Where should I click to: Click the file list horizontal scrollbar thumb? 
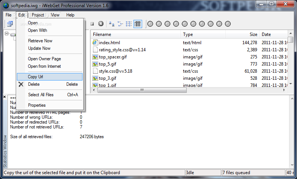(x=142, y=90)
